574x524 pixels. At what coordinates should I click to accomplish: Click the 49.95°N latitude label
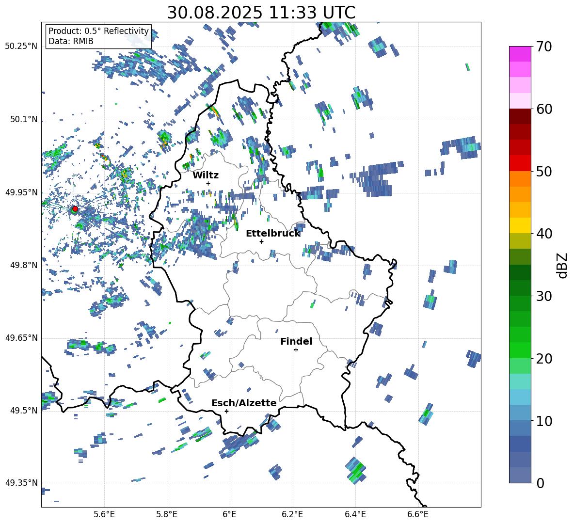[21, 192]
